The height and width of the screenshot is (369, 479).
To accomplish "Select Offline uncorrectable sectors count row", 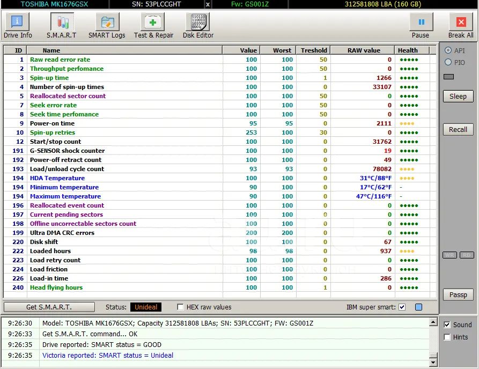I will [219, 224].
